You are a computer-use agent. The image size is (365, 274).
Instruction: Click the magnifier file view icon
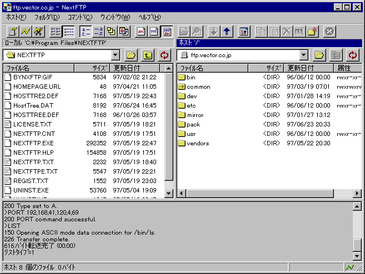[x=197, y=32]
